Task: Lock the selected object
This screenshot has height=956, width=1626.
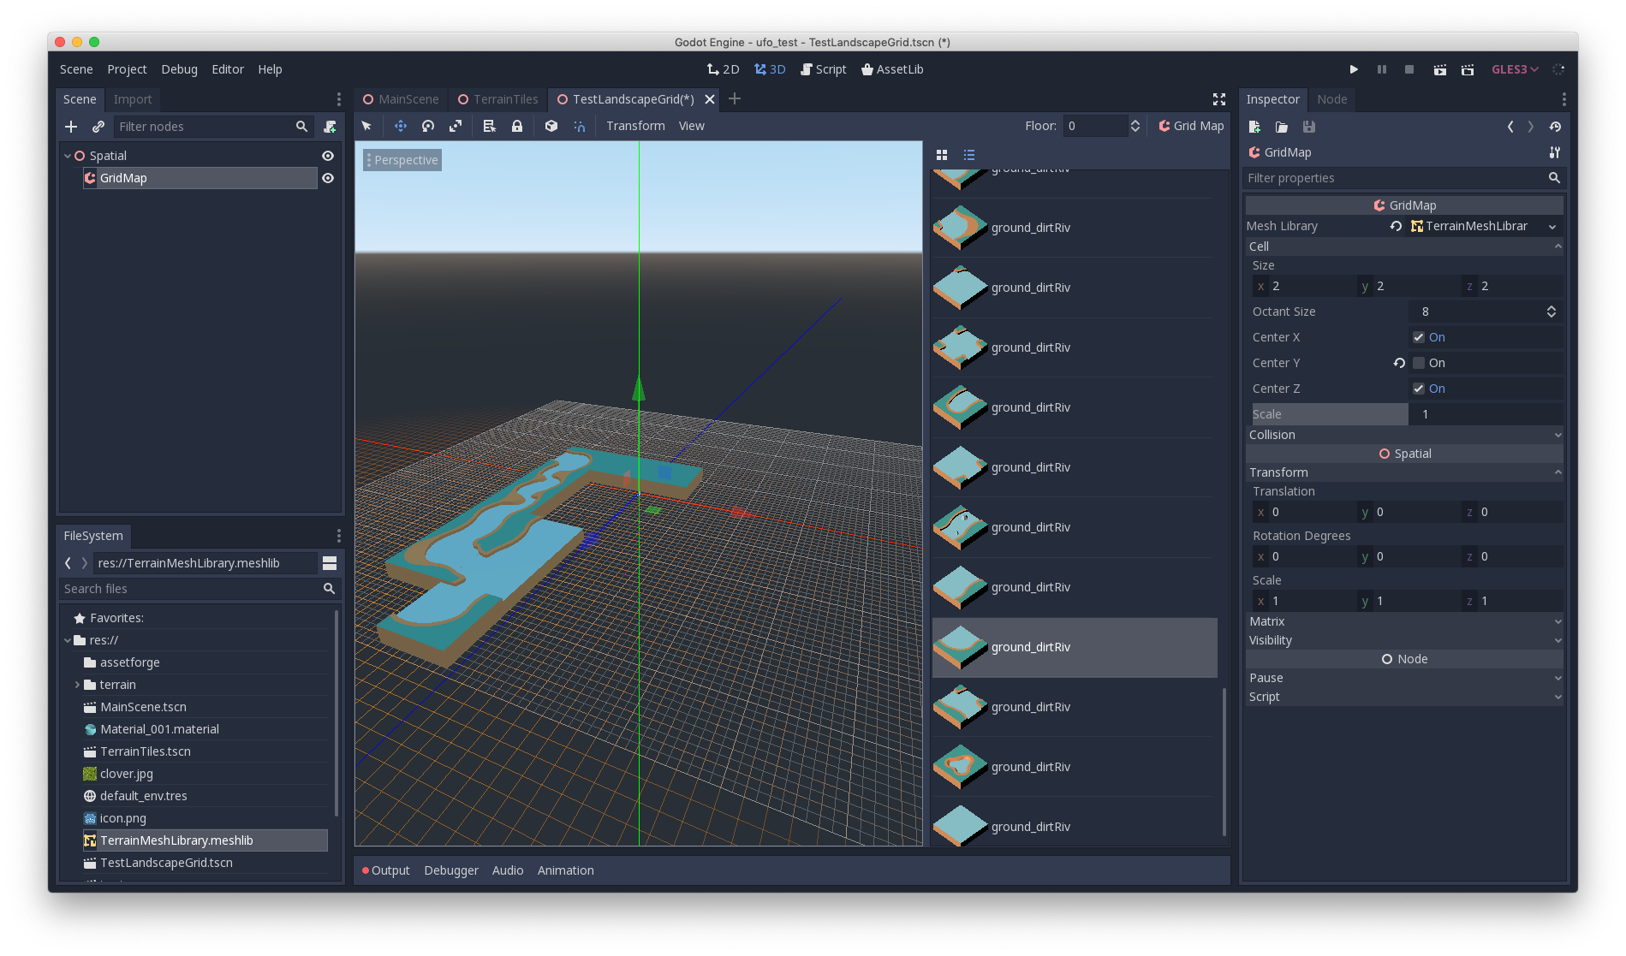Action: (517, 126)
